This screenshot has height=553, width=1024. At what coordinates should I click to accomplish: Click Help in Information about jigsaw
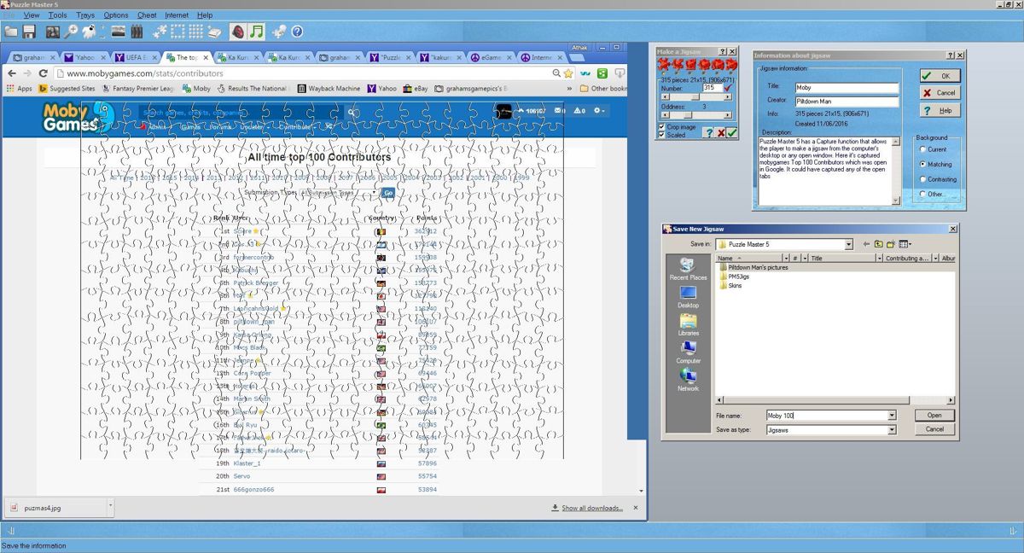click(x=940, y=110)
